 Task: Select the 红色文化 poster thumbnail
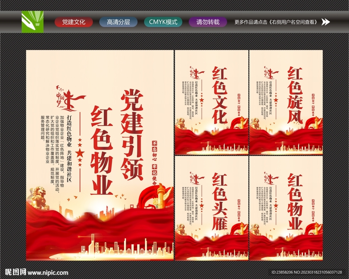(211, 102)
